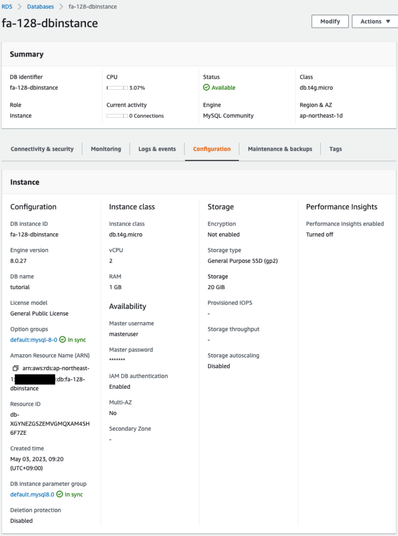Image resolution: width=398 pixels, height=536 pixels.
Task: Click the Modify button
Action: pyautogui.click(x=330, y=21)
